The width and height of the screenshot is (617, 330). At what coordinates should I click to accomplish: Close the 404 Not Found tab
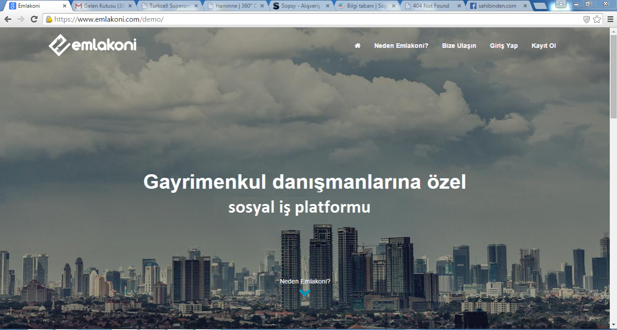(x=459, y=6)
